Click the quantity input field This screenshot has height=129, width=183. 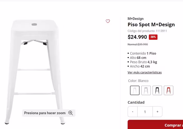(145, 112)
